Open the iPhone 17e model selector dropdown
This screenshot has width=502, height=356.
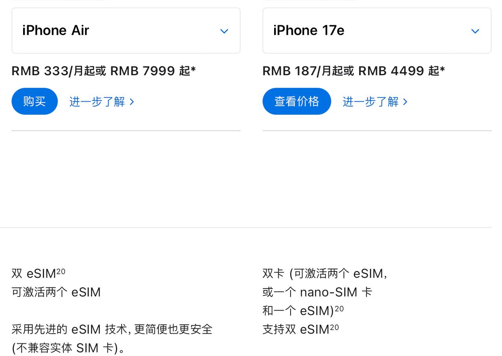coord(376,30)
